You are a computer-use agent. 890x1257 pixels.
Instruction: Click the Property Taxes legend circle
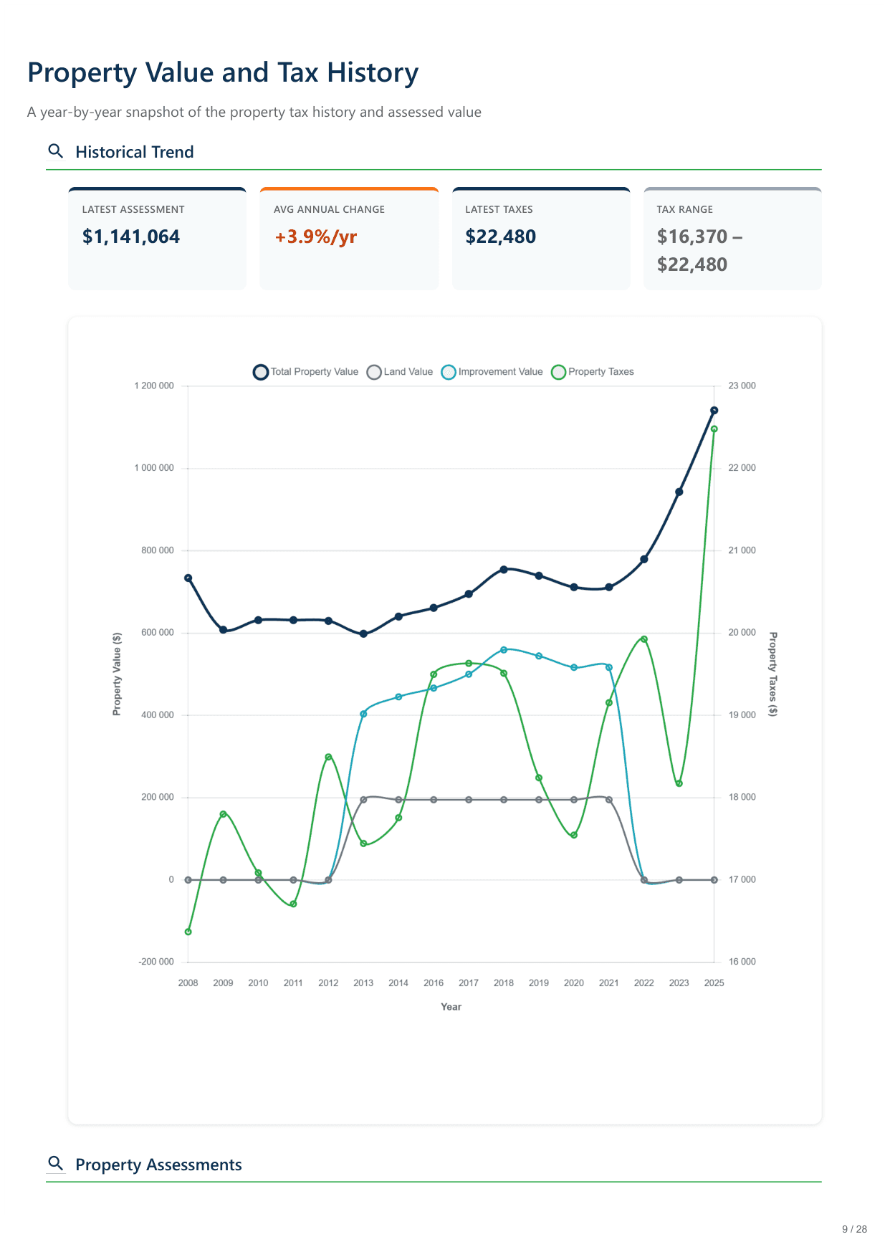coord(558,372)
